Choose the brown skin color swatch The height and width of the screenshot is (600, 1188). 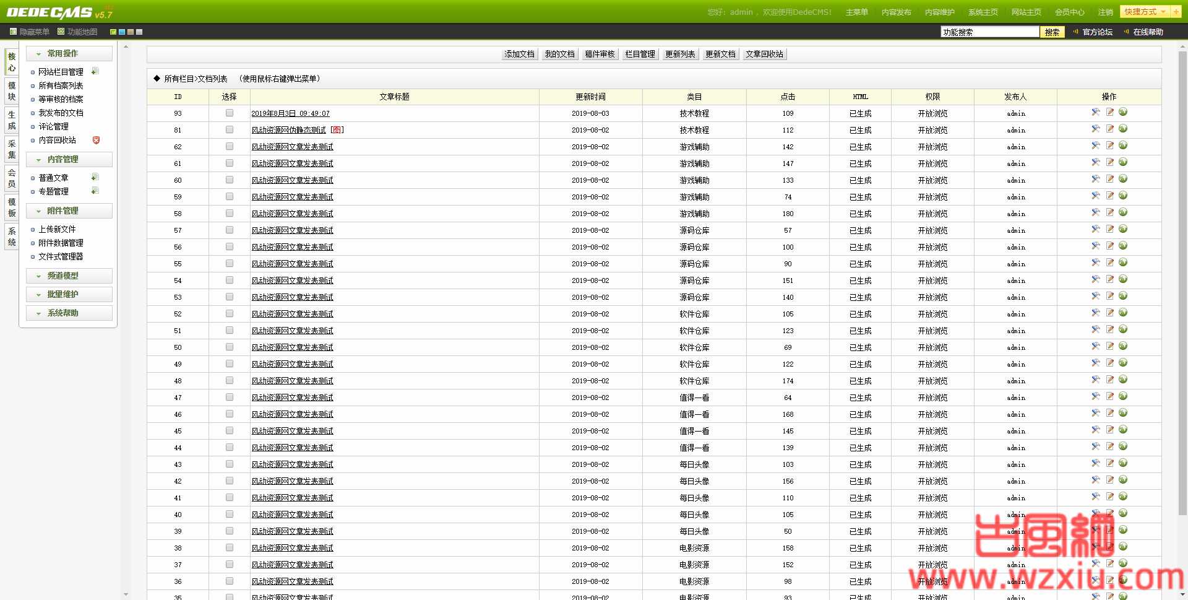coord(131,32)
